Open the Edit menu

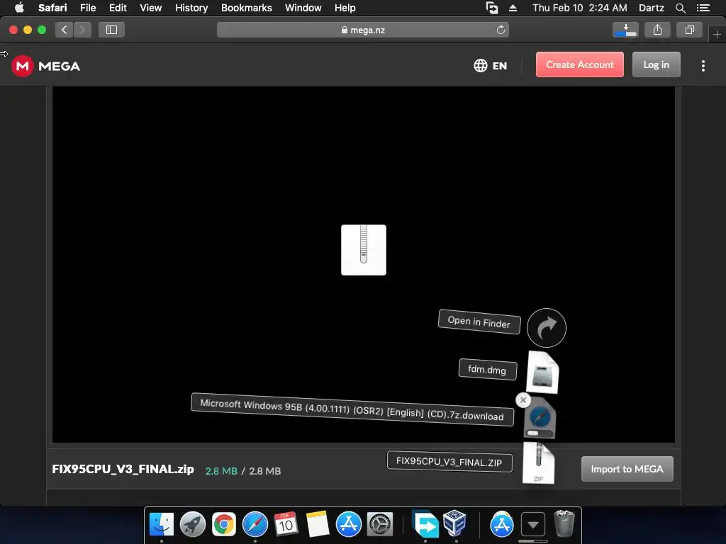pos(118,8)
